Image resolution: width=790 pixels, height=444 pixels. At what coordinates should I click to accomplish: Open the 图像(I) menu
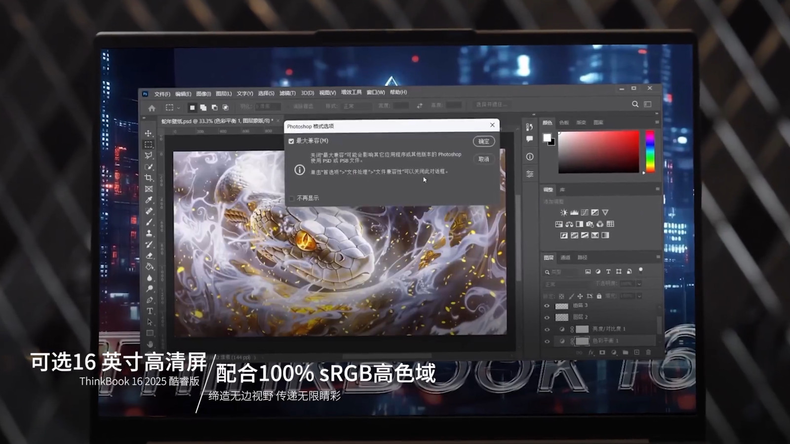coord(203,94)
